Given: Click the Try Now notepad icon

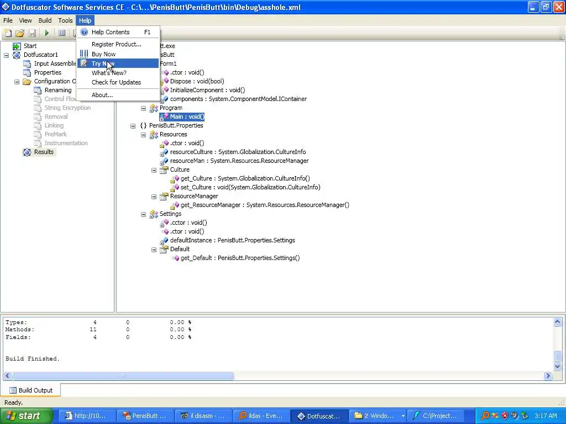Looking at the screenshot, I should [84, 63].
